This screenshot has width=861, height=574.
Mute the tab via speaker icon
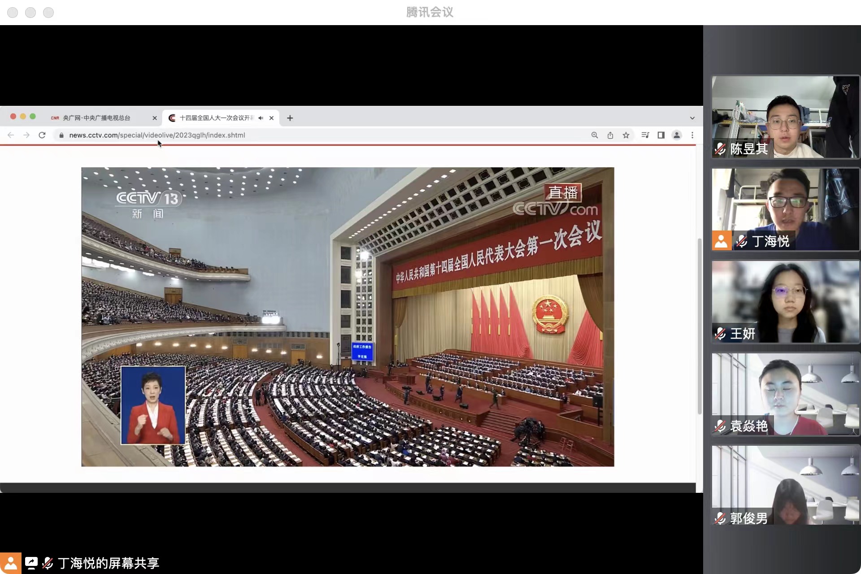pyautogui.click(x=261, y=118)
